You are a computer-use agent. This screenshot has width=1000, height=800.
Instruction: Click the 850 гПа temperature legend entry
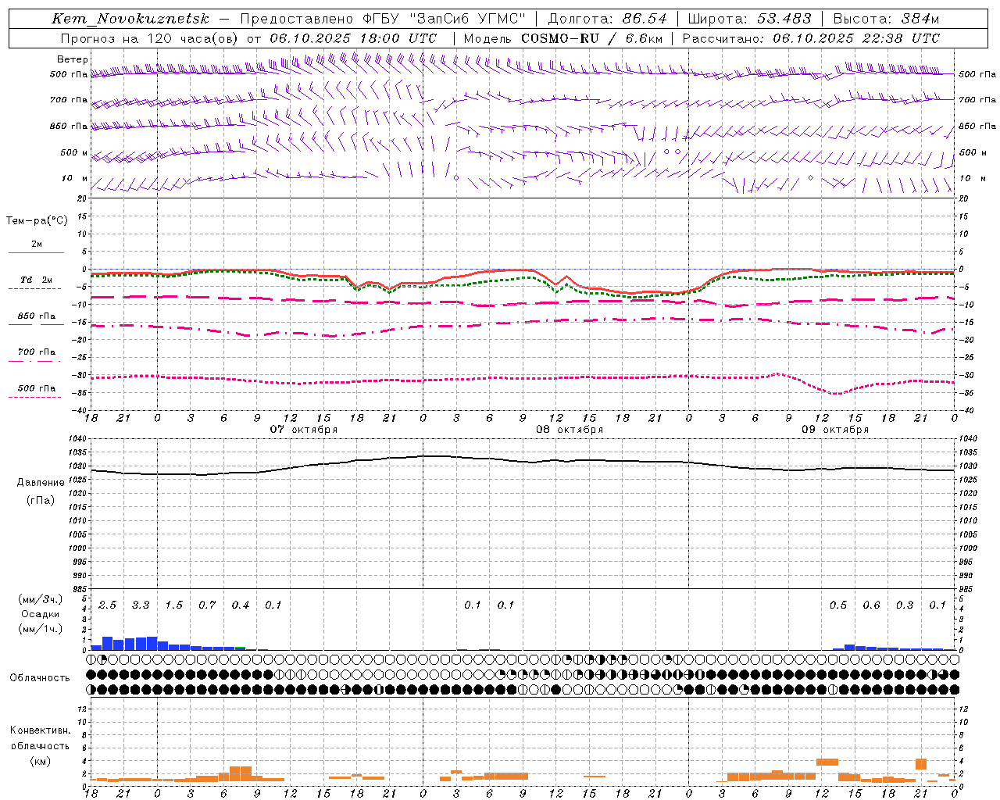pyautogui.click(x=36, y=316)
